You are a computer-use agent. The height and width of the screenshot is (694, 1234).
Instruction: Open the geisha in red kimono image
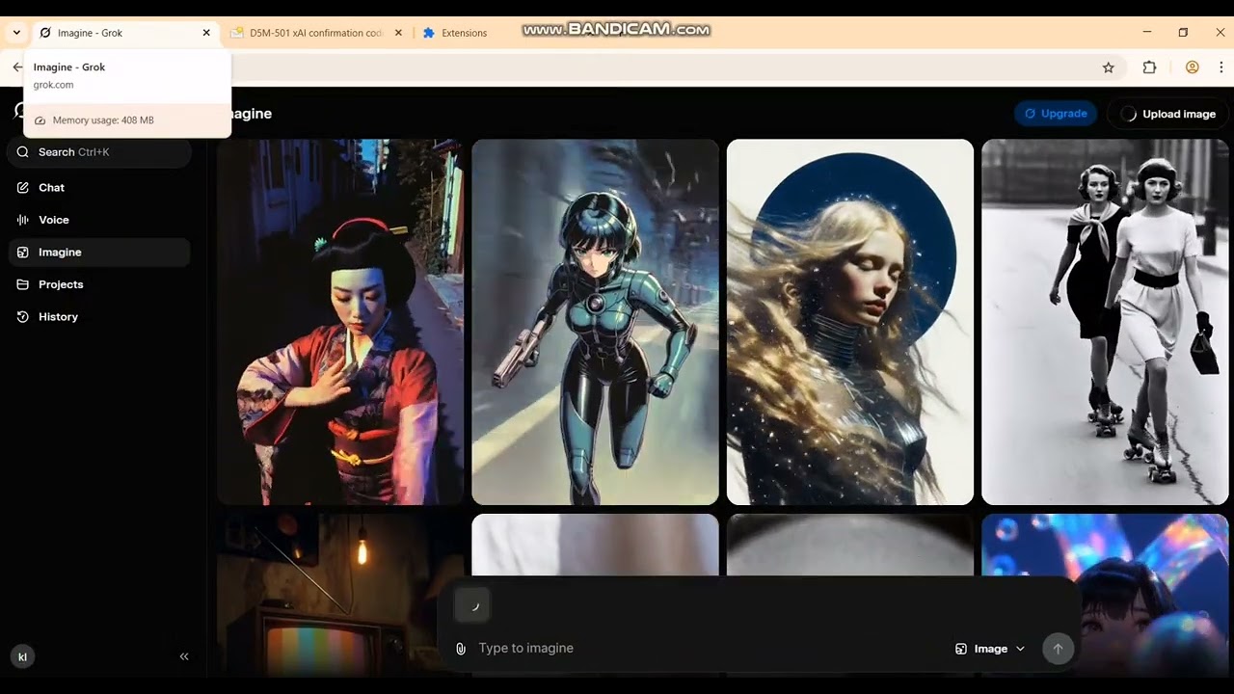click(340, 322)
